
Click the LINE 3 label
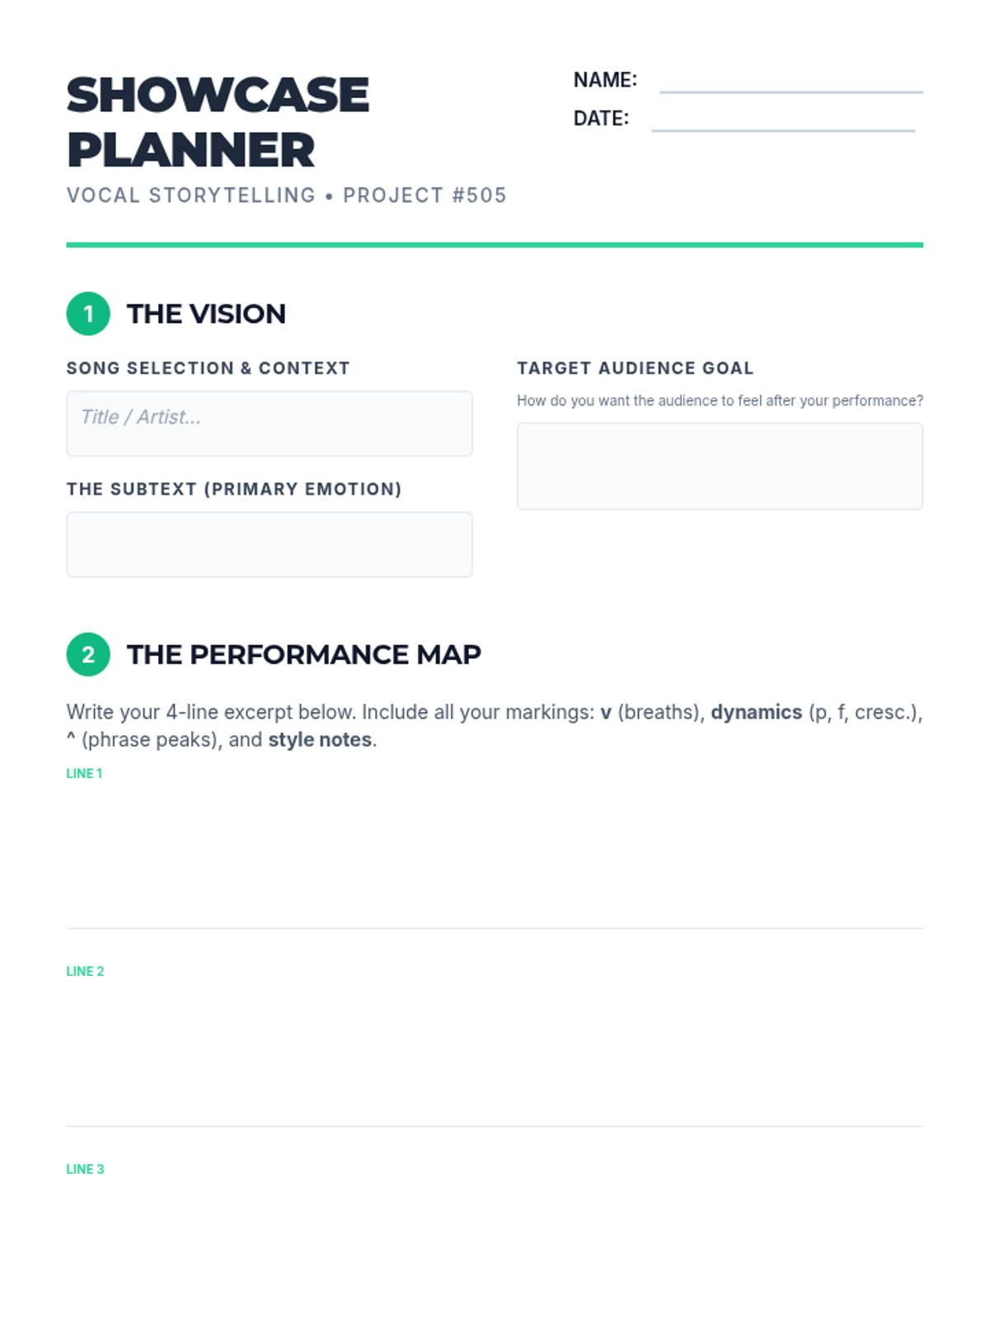(x=85, y=1169)
